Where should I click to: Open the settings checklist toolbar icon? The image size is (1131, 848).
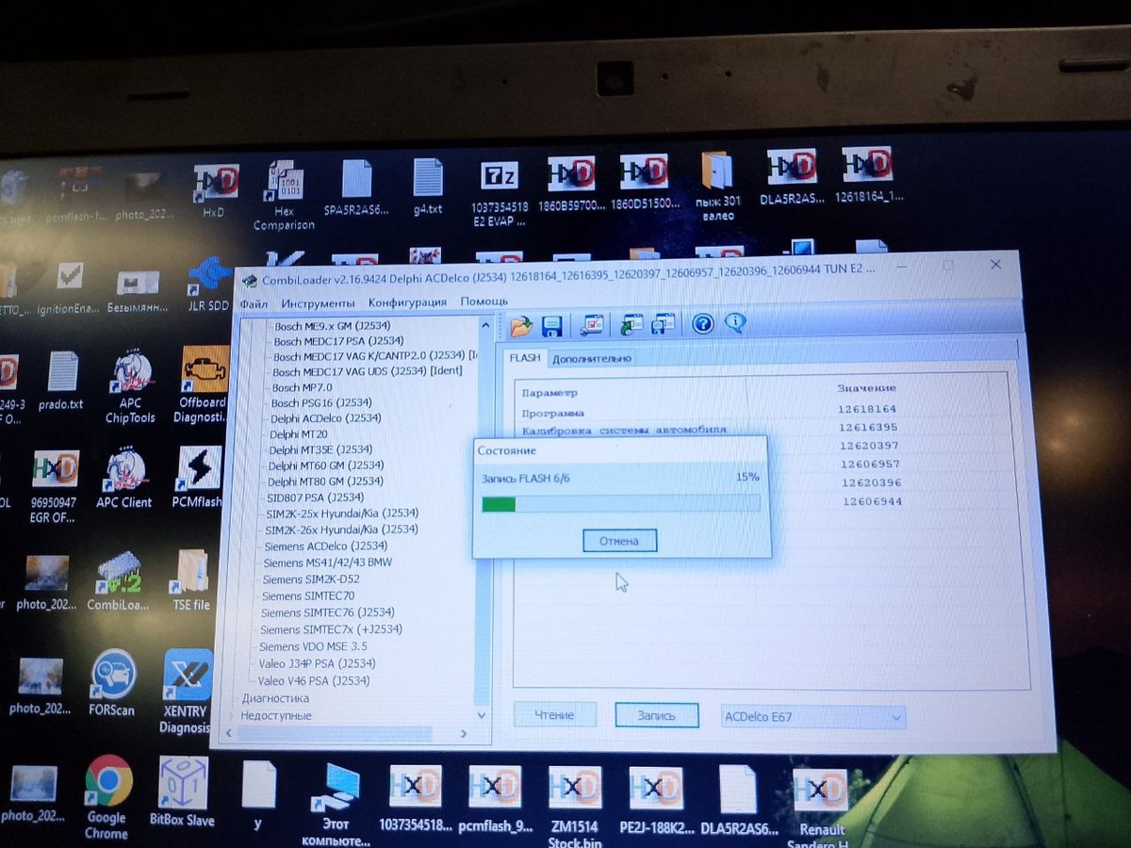[592, 325]
